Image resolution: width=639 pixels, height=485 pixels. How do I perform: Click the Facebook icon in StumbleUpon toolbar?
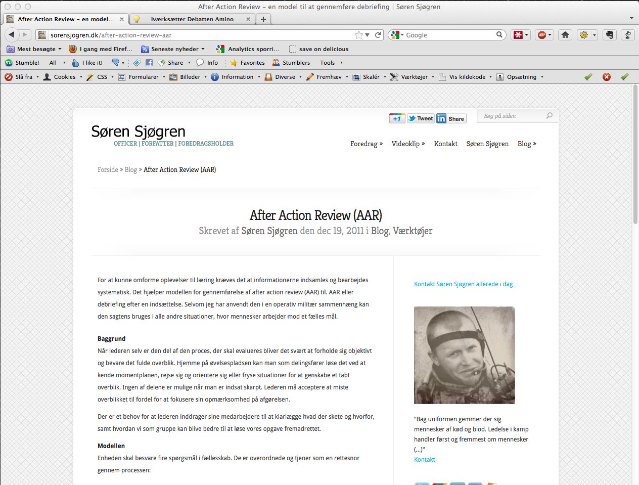[149, 63]
